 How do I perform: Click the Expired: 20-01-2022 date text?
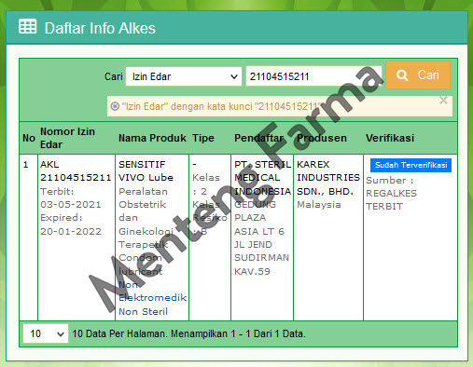(71, 224)
